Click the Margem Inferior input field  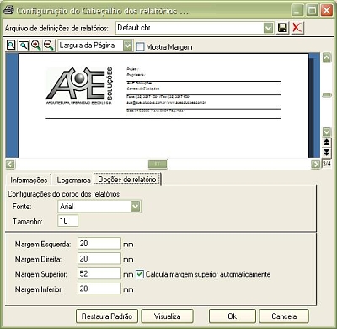coord(99,289)
